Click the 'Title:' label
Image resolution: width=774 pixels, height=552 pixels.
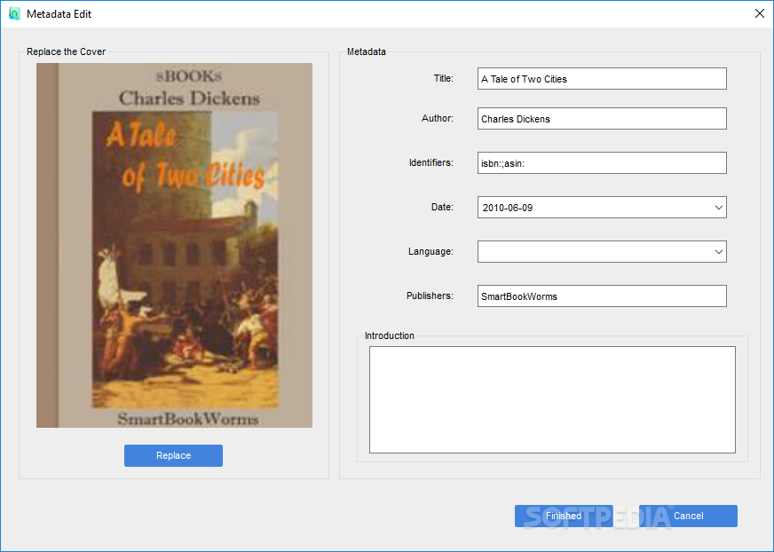point(443,78)
